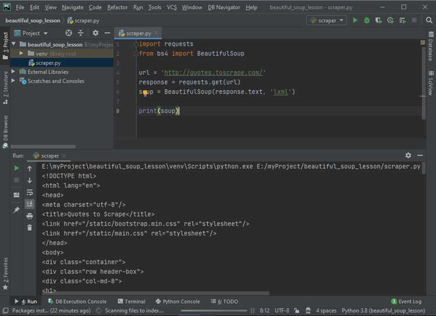436x316 pixels.
Task: Click the 8:12 line column indicator
Action: coord(265,310)
